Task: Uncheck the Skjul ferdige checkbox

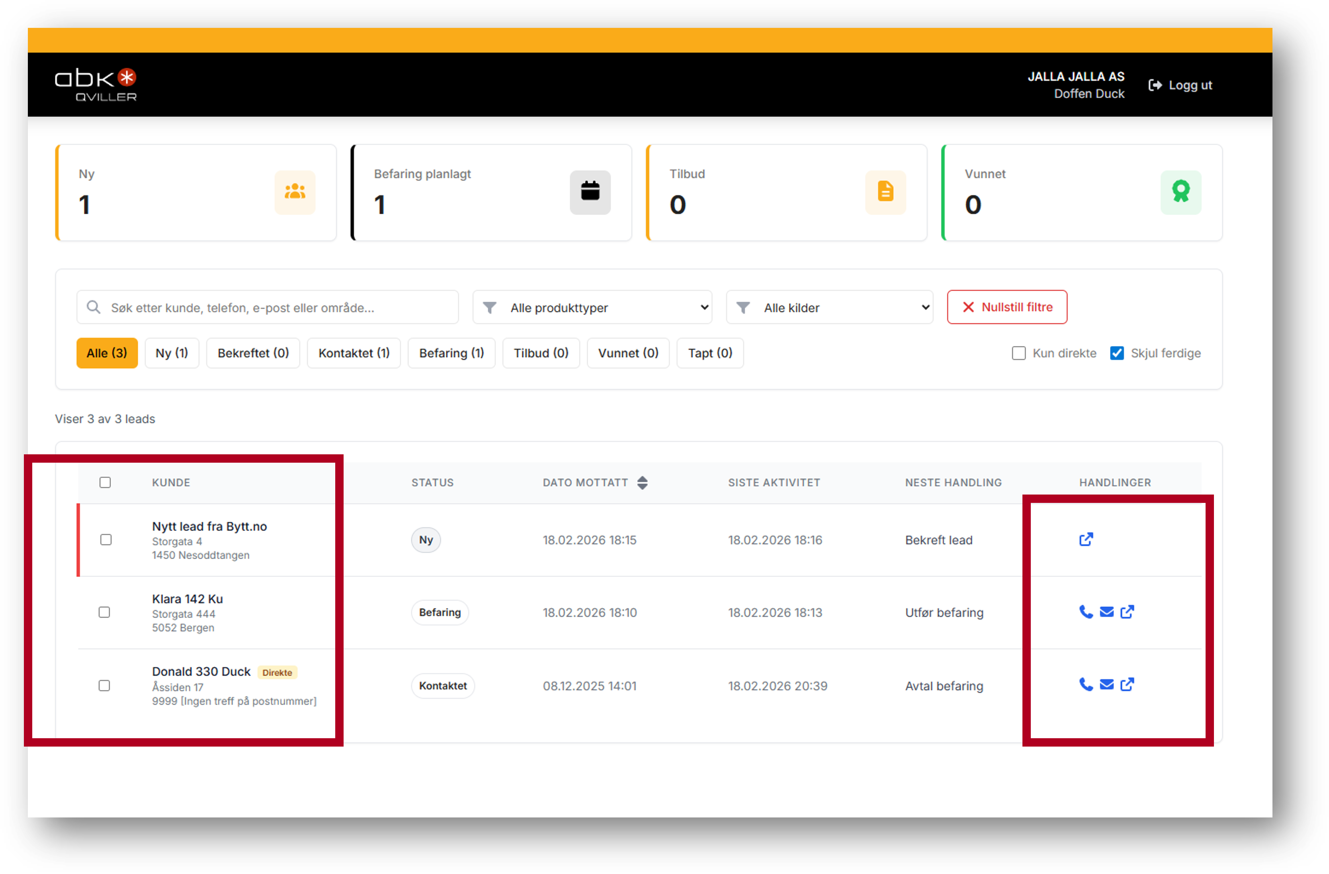Action: (x=1117, y=353)
